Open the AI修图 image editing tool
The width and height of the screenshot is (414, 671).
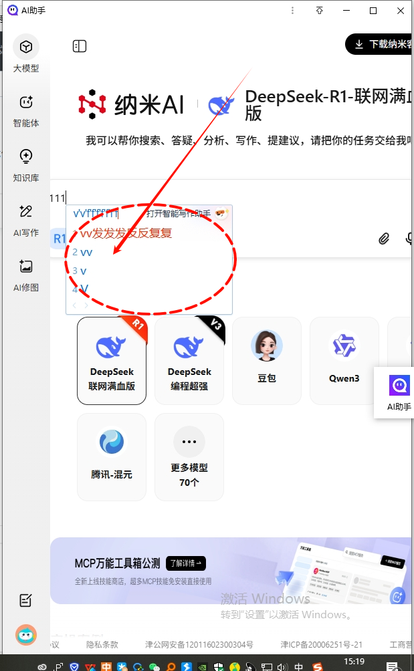[26, 275]
